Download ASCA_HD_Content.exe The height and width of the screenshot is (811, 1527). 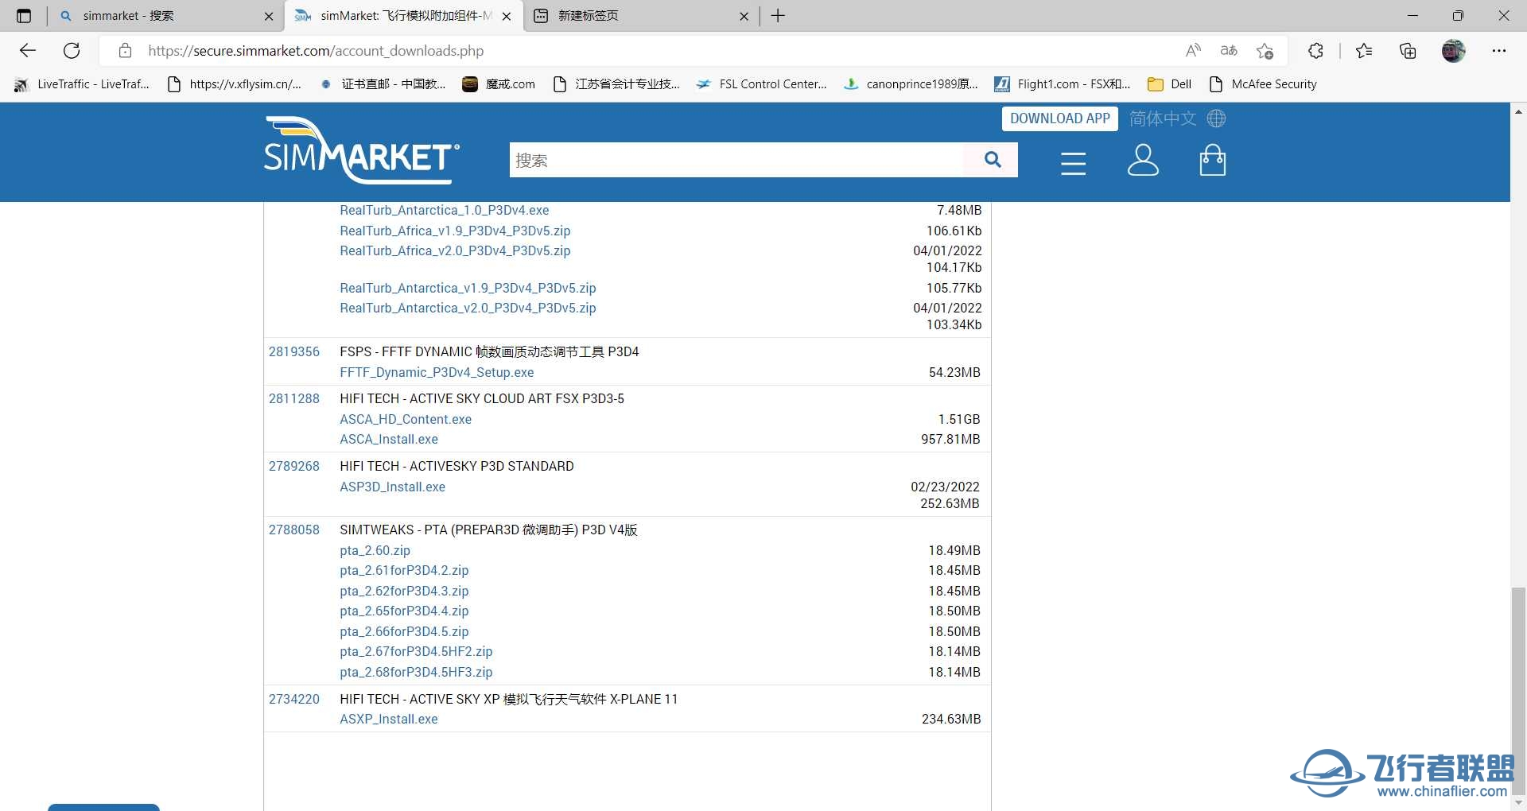pyautogui.click(x=406, y=419)
